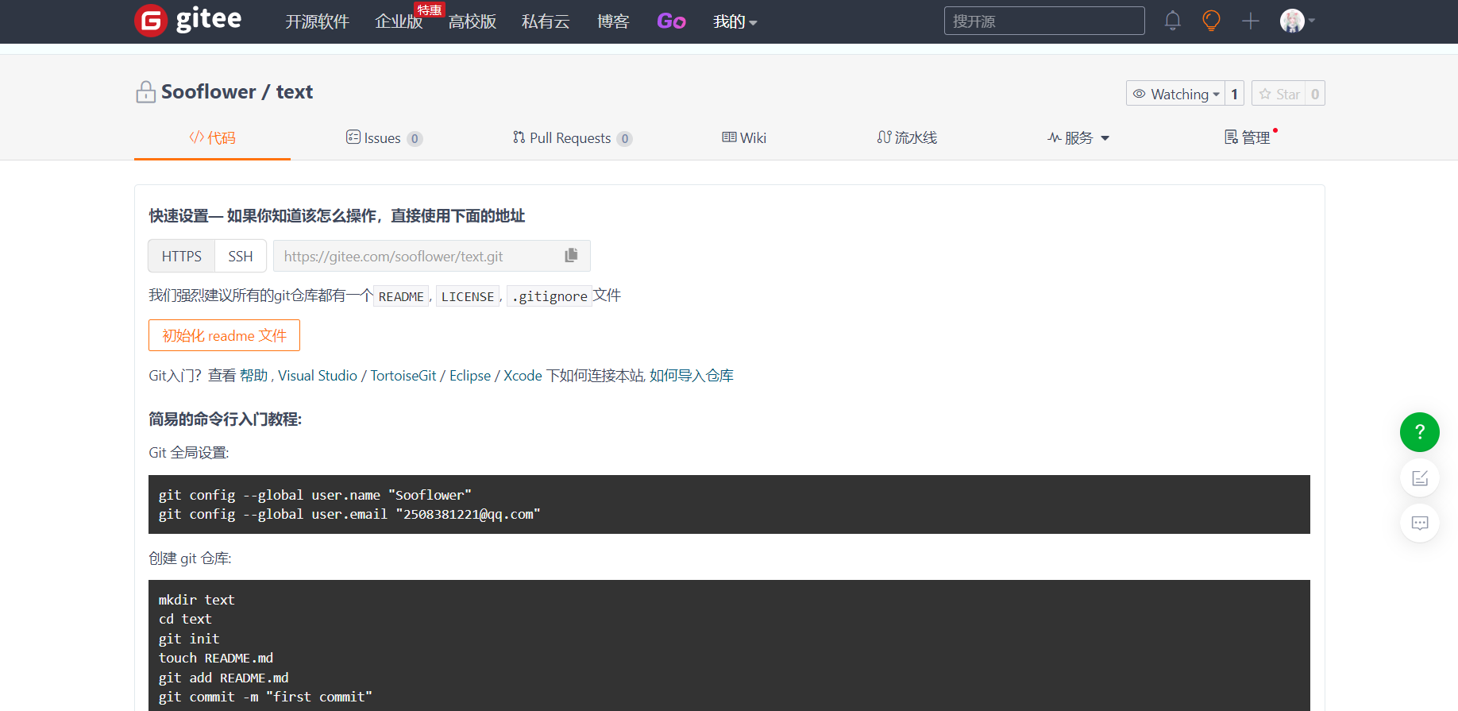Open the notifications bell
Viewport: 1458px width, 711px height.
point(1173,21)
